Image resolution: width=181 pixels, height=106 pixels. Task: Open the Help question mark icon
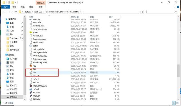coord(178,7)
